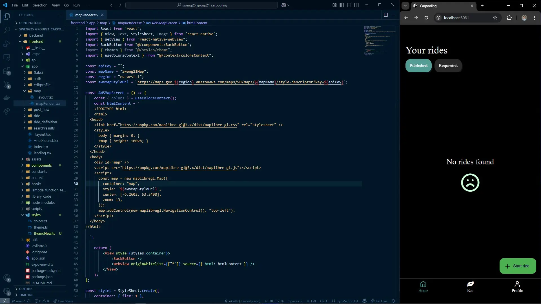This screenshot has height=304, width=541.
Task: Switch to the mapRender.tsx editor tab
Action: [x=86, y=15]
